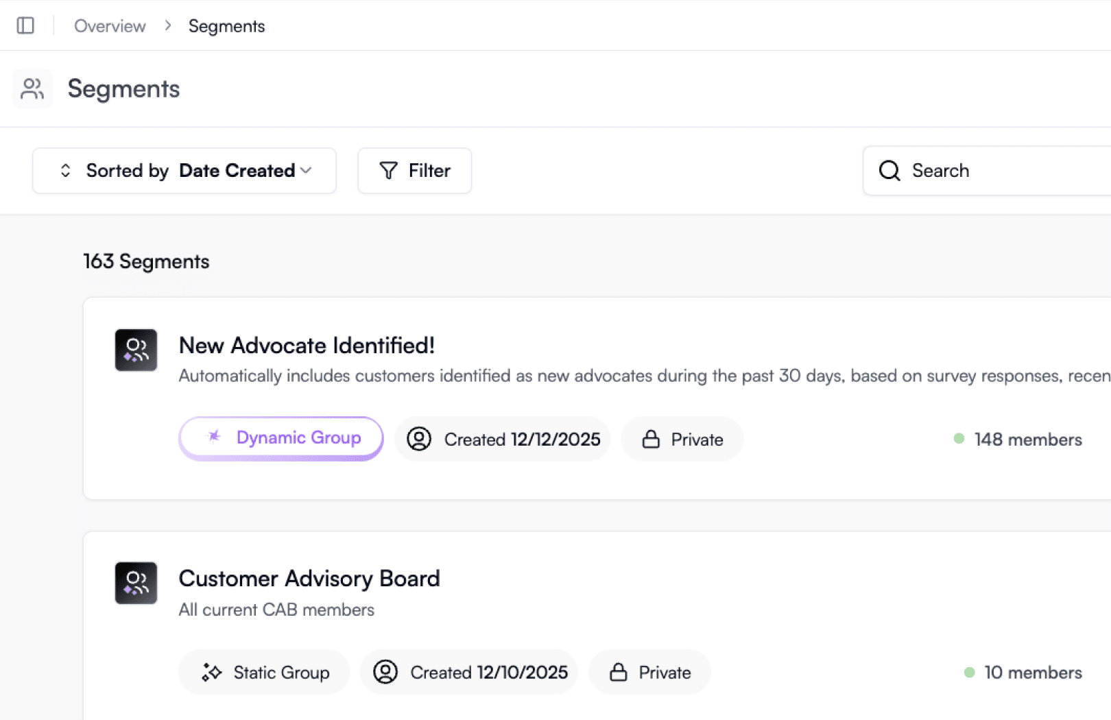Click the lock icon on Customer Advisory Board

pos(618,672)
